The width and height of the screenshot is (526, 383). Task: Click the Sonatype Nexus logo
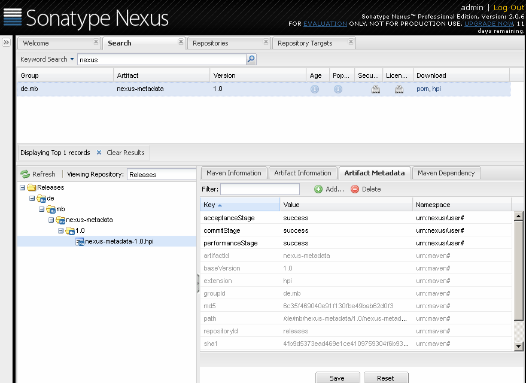tap(86, 17)
